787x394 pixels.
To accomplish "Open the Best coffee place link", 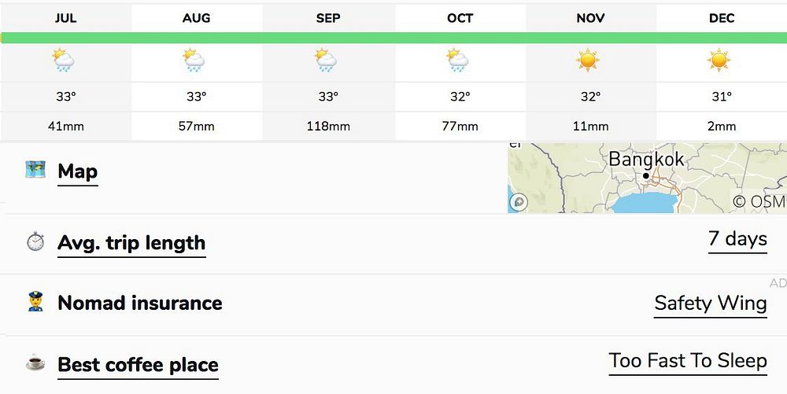I will 138,365.
